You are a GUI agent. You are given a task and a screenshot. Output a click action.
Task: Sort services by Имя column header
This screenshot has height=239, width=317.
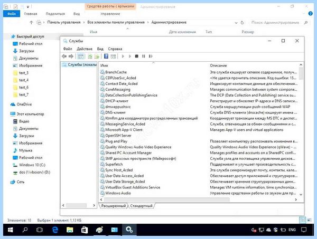click(x=104, y=65)
